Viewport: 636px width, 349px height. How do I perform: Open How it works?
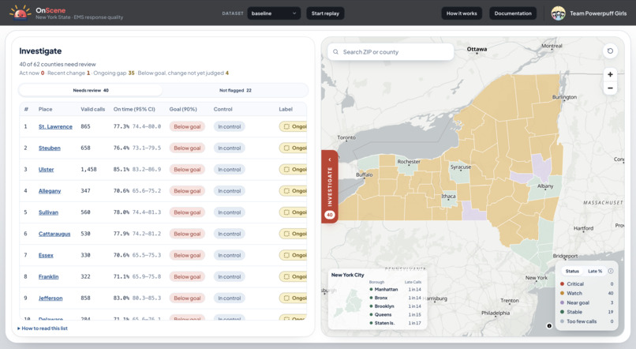click(x=462, y=13)
